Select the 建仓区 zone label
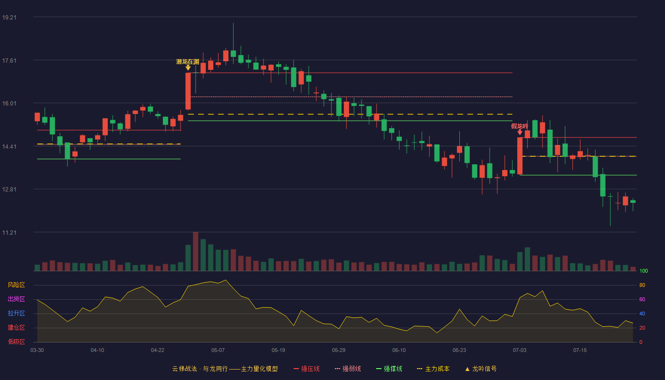Viewport: 665px width, 380px height. point(16,328)
